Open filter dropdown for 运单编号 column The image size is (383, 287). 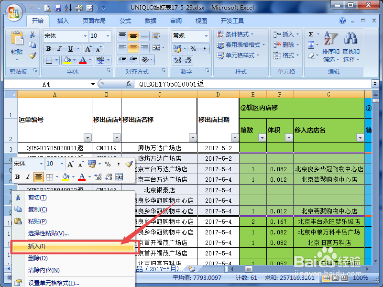pos(88,138)
